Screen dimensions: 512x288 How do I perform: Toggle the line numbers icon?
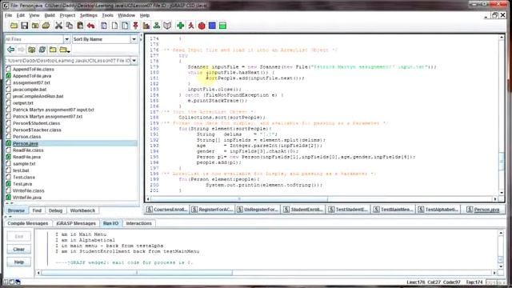tap(125, 26)
